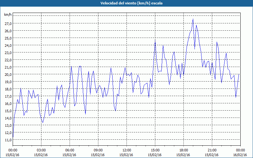Click the 21,0 y-axis value
The height and width of the screenshot is (158, 253).
click(x=8, y=67)
